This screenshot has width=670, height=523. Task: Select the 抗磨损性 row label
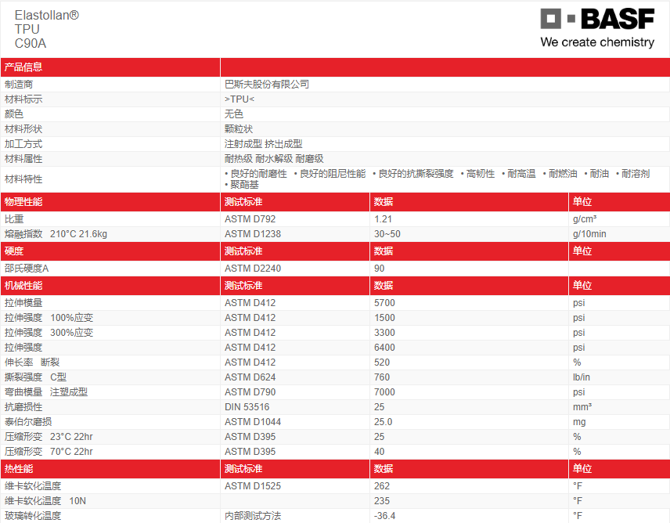click(23, 407)
